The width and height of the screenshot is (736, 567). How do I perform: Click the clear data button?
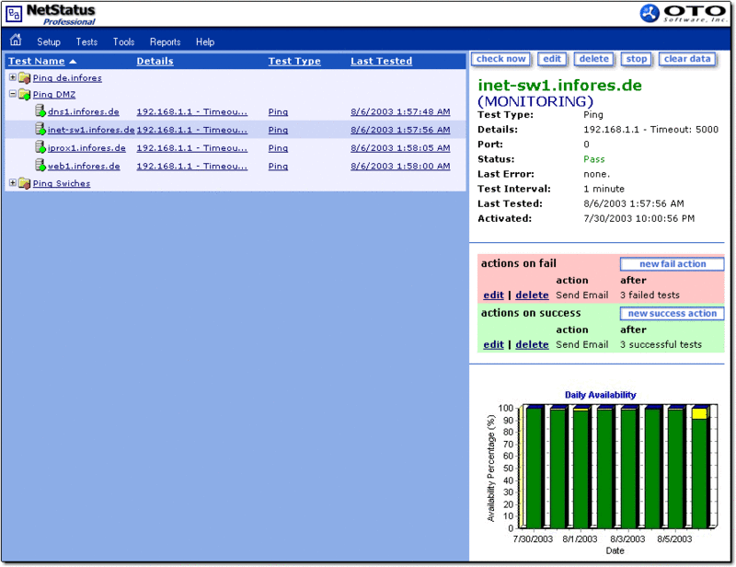click(x=687, y=59)
